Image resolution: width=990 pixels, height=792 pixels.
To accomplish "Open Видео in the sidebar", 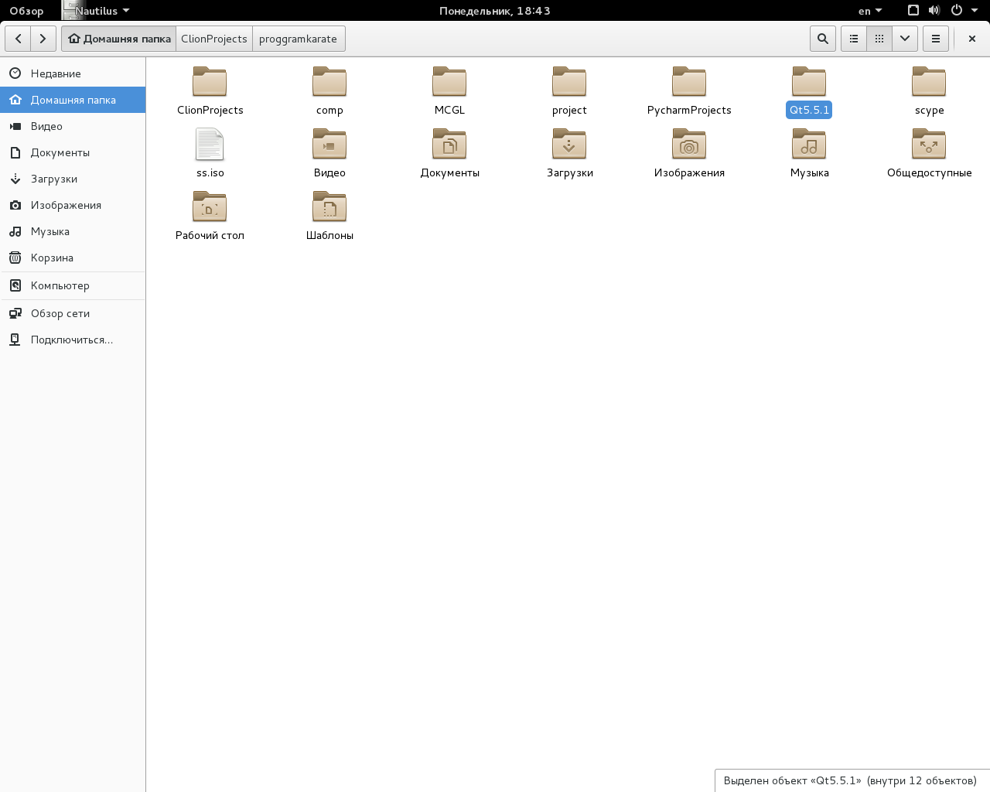I will [73, 126].
